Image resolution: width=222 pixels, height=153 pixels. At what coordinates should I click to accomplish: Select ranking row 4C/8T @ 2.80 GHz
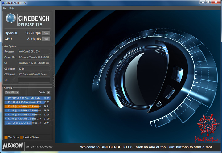point(27,115)
